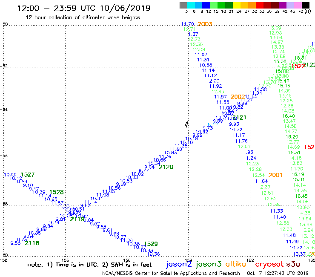Click the longitude axis label '162'

point(250,260)
